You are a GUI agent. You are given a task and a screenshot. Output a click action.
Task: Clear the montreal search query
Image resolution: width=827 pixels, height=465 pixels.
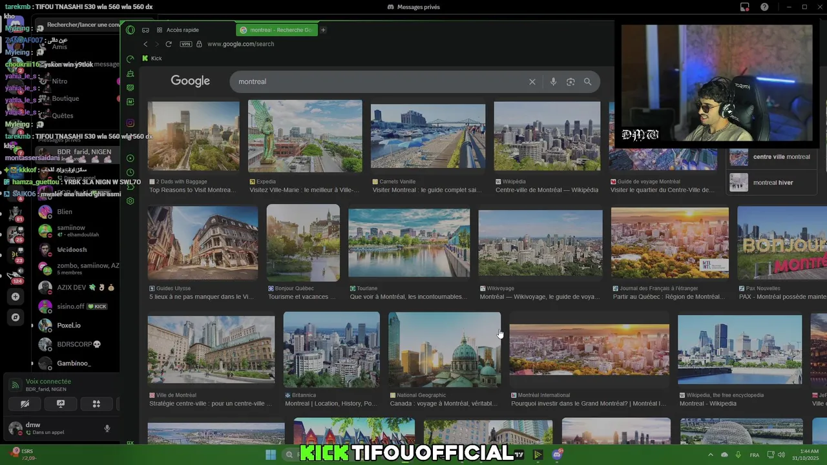[x=532, y=82]
